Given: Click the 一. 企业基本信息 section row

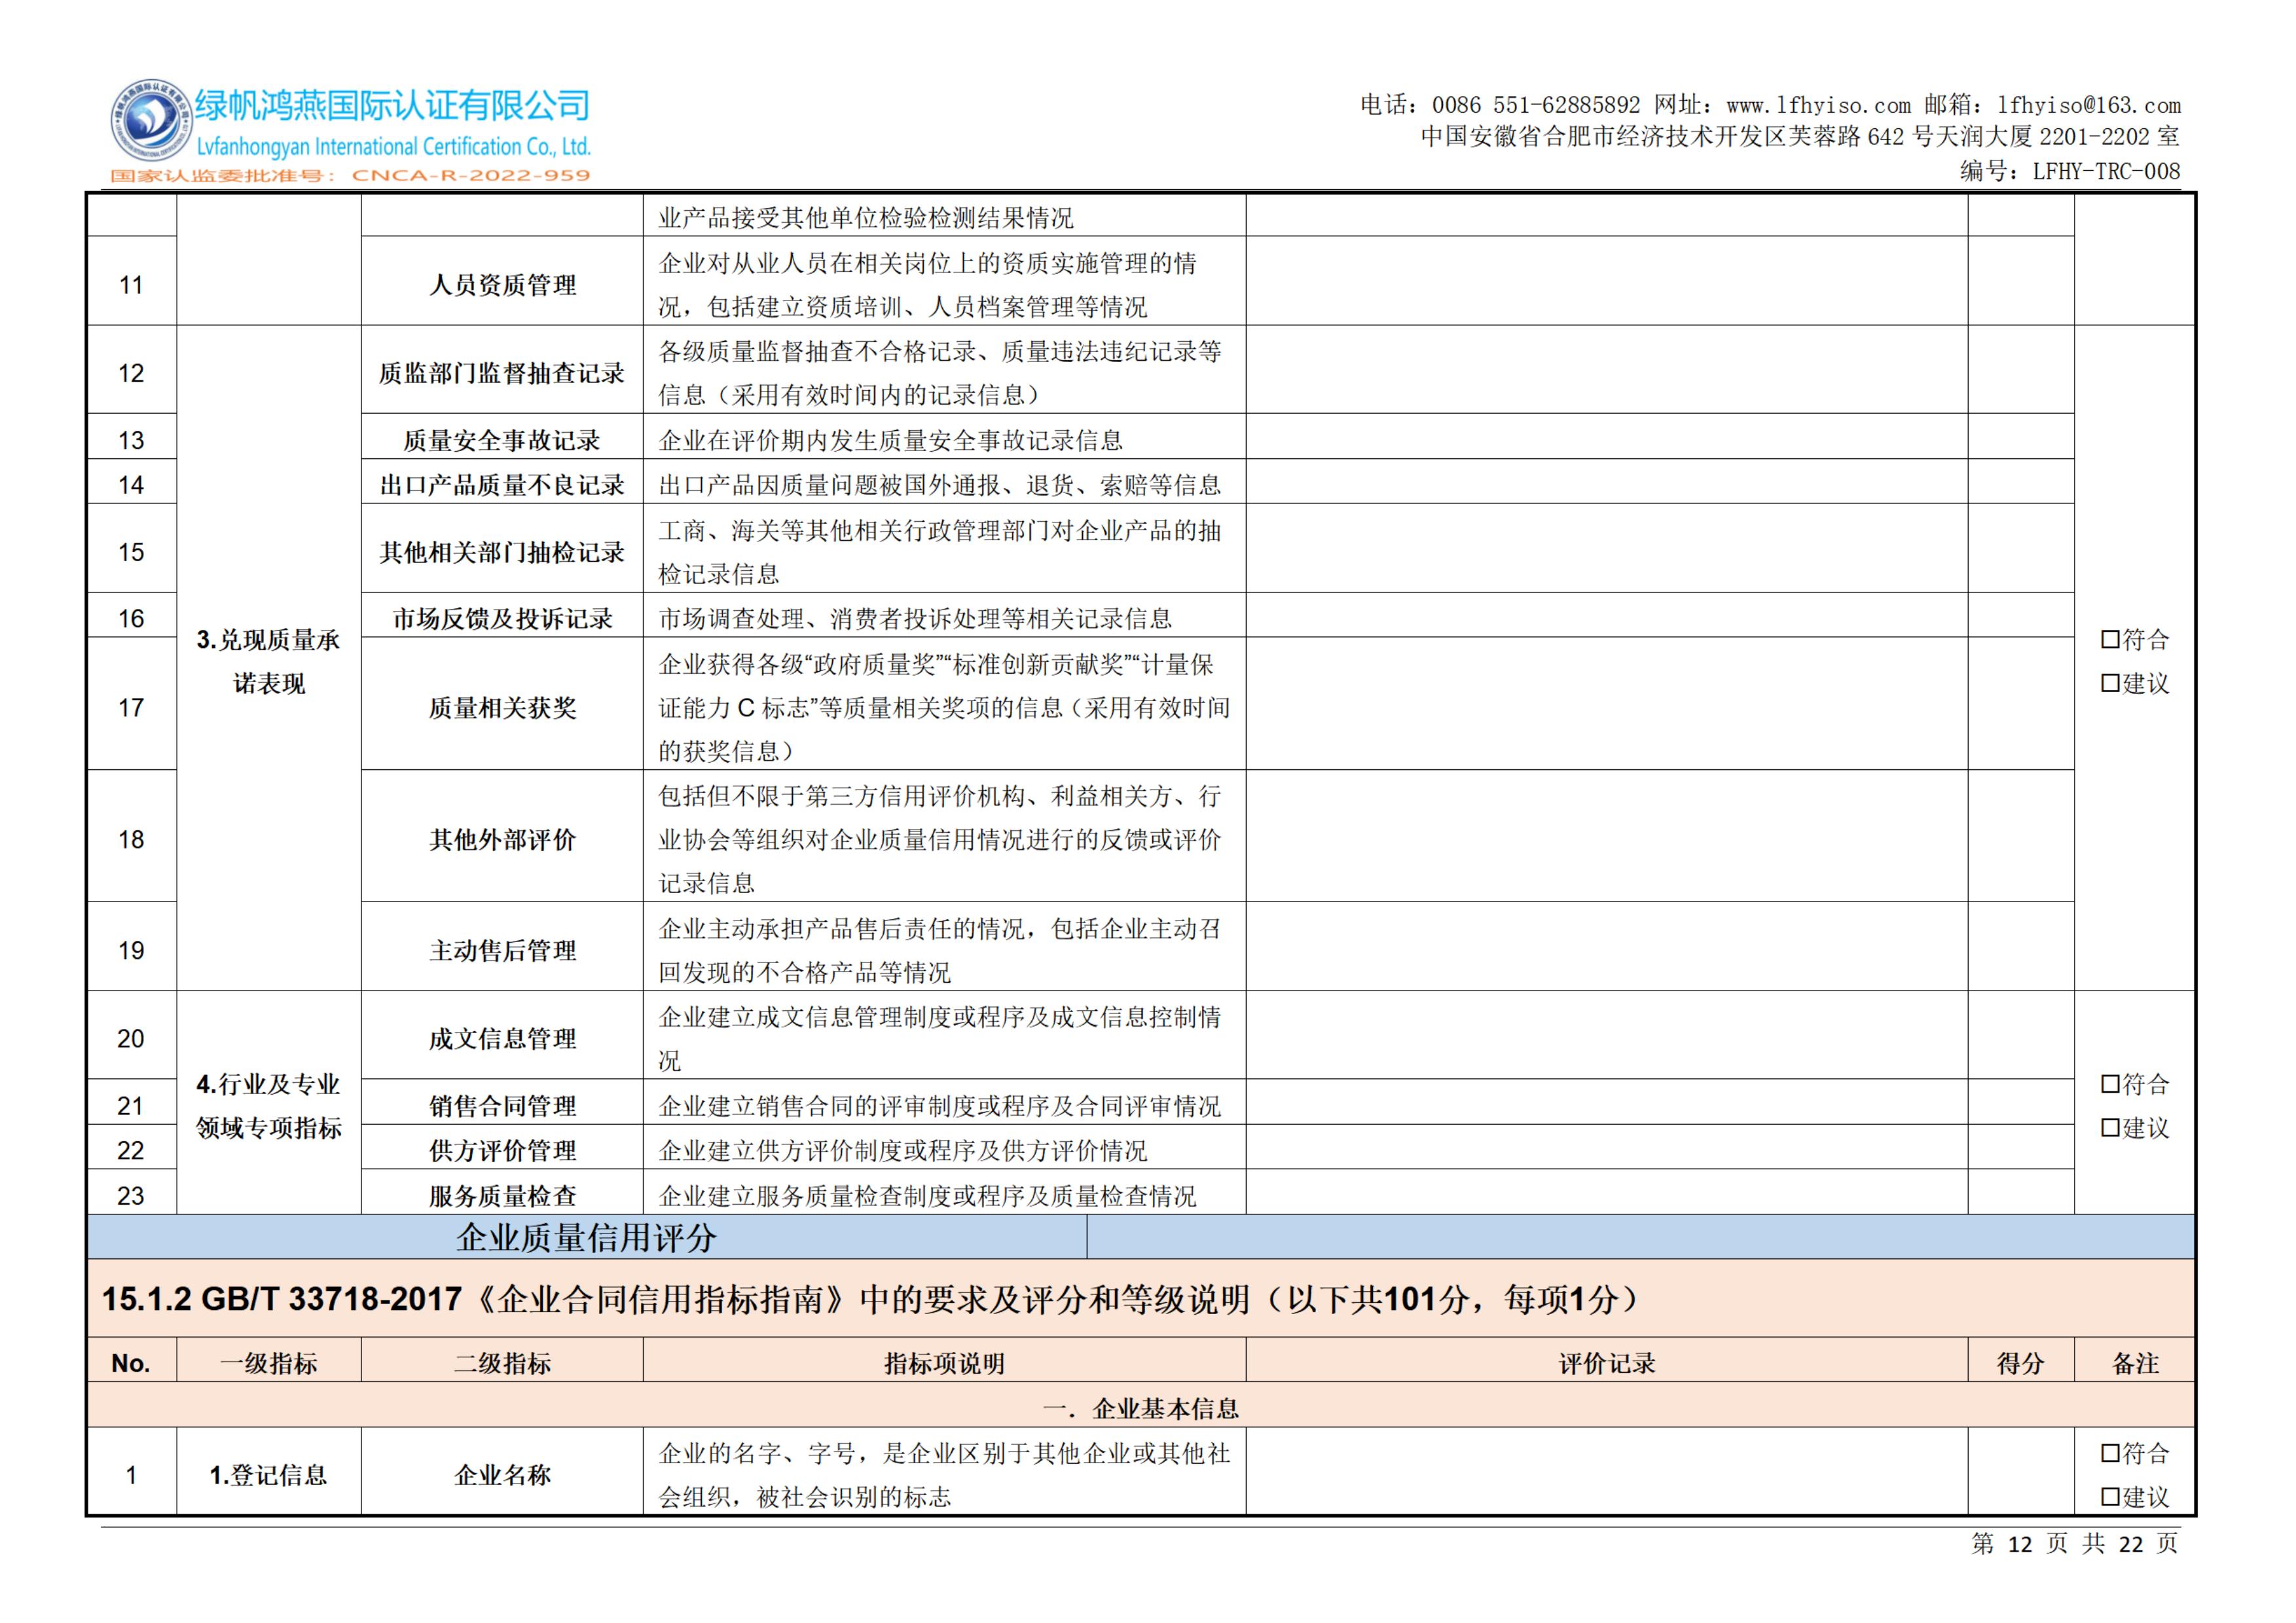Looking at the screenshot, I should (x=1140, y=1408).
